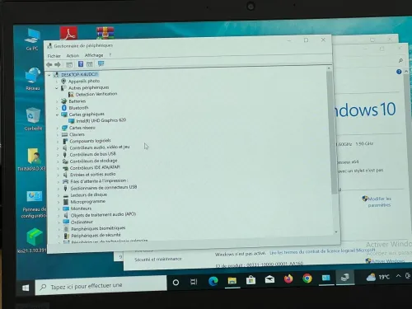
Task: Click the monitor scan-for-changes toolbar icon
Action: click(x=101, y=63)
